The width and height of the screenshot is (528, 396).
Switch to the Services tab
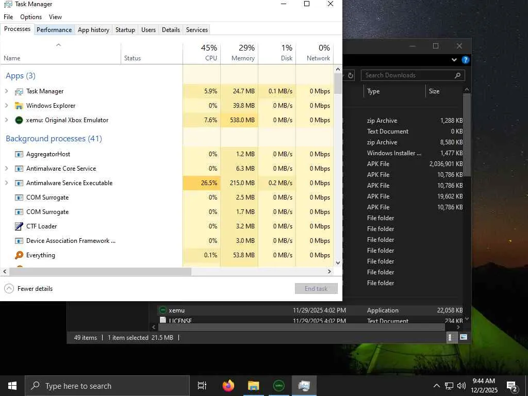click(x=197, y=29)
